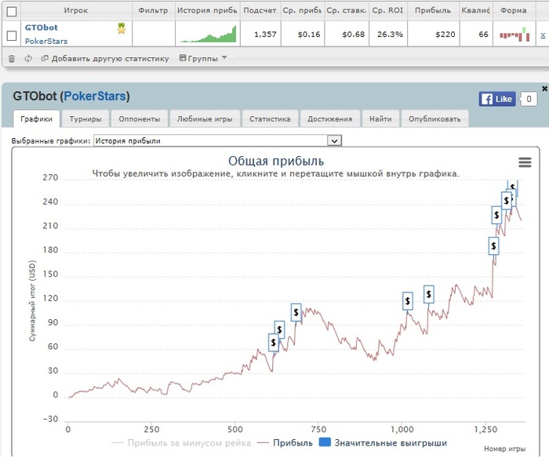Click the gold badge next to GTObot
The width and height of the screenshot is (549, 458).
point(121,30)
